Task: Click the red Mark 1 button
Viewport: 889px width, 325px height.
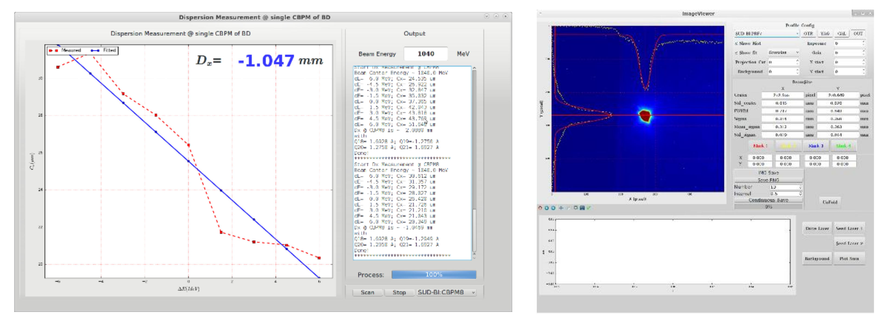Action: pyautogui.click(x=761, y=146)
